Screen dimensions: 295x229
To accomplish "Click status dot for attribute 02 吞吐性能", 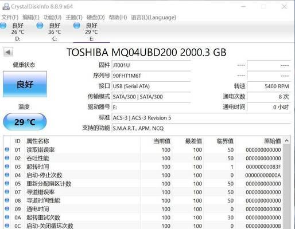I will click(x=7, y=158).
